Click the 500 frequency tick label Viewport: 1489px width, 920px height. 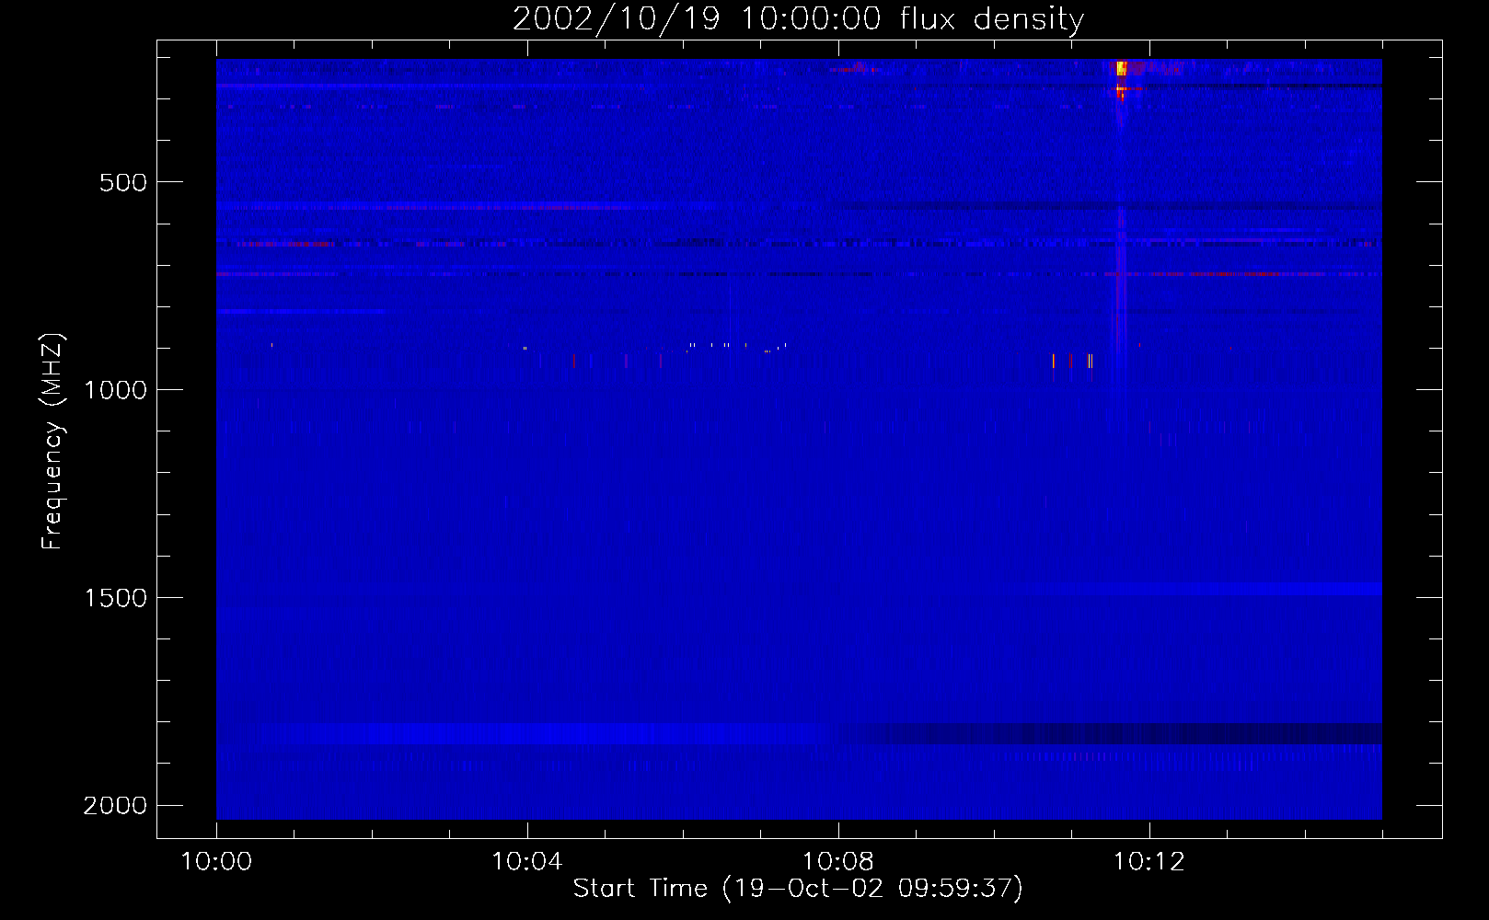[123, 182]
